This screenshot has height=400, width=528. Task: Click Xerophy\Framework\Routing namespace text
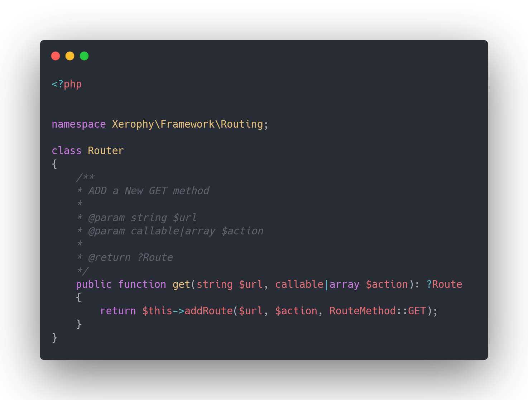pyautogui.click(x=187, y=124)
